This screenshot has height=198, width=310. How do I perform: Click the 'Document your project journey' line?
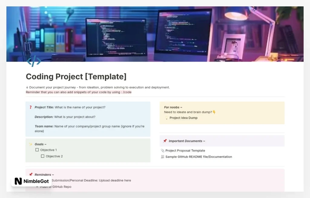pos(98,87)
